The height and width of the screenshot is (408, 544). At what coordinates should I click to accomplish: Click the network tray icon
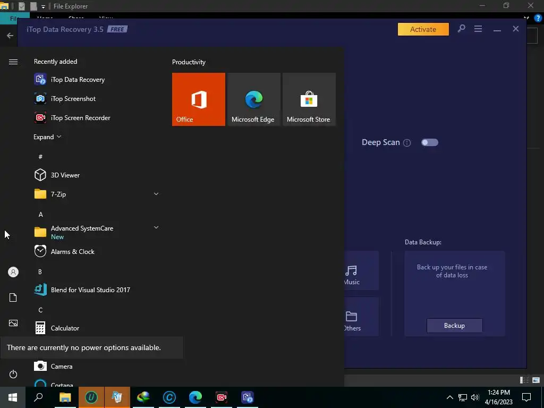(x=463, y=397)
